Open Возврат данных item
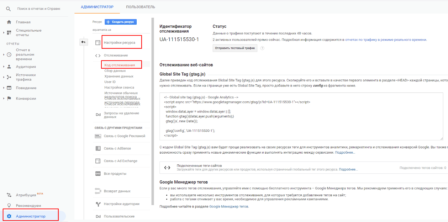The image size is (448, 222). [x=117, y=191]
